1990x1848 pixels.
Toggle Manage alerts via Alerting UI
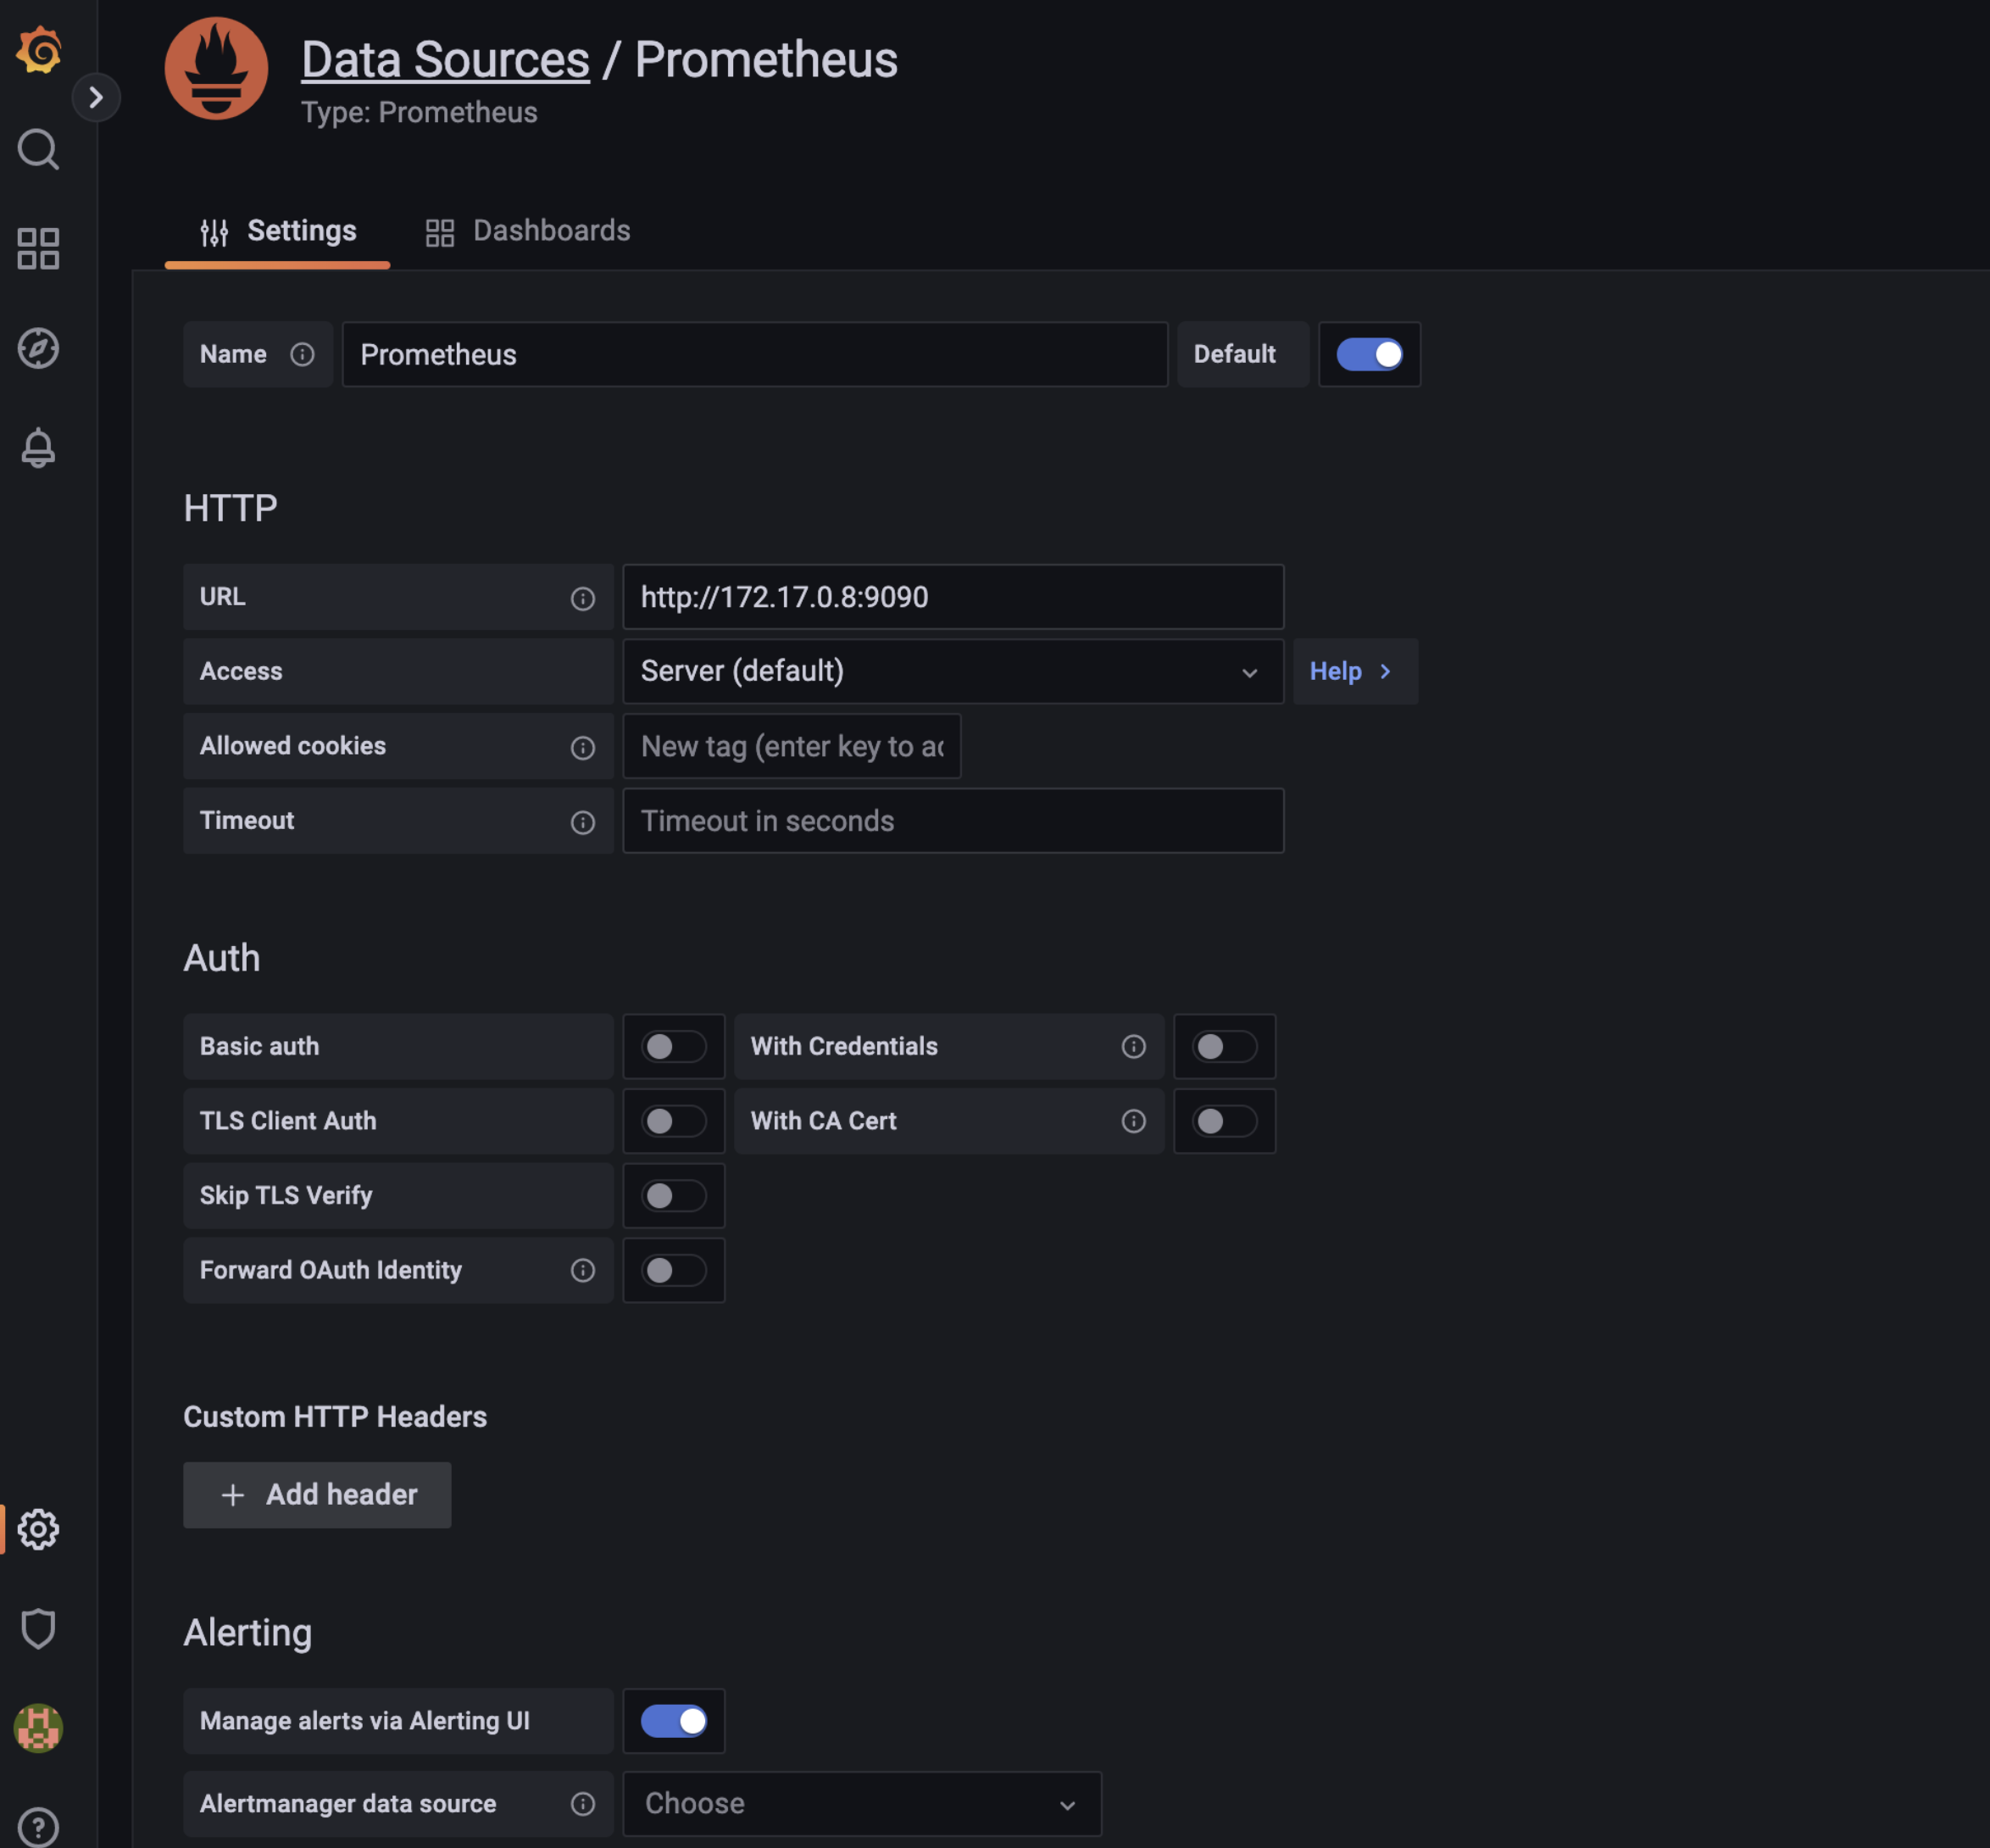[674, 1721]
